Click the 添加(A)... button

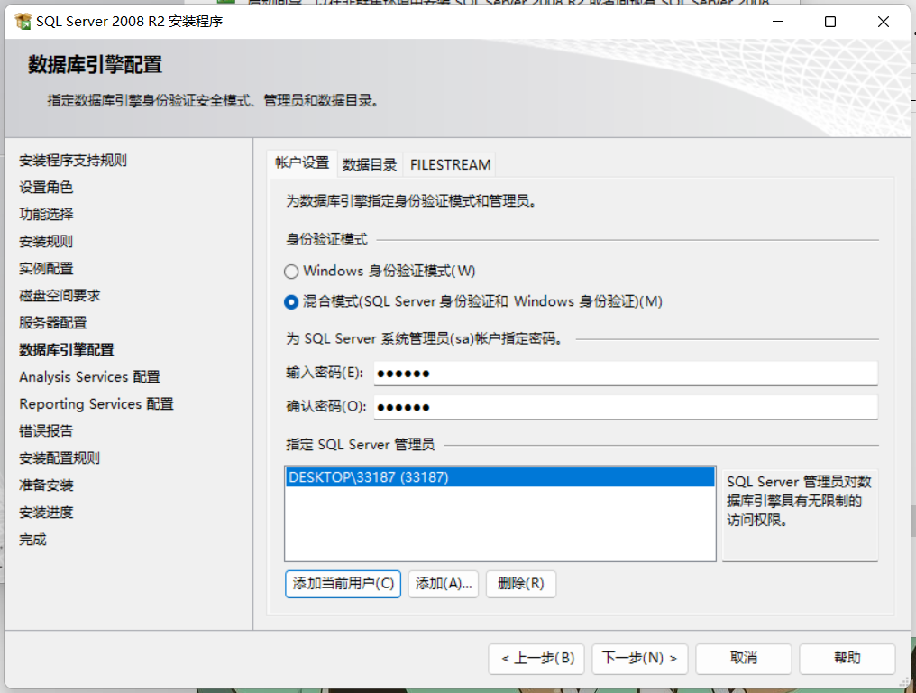(444, 584)
